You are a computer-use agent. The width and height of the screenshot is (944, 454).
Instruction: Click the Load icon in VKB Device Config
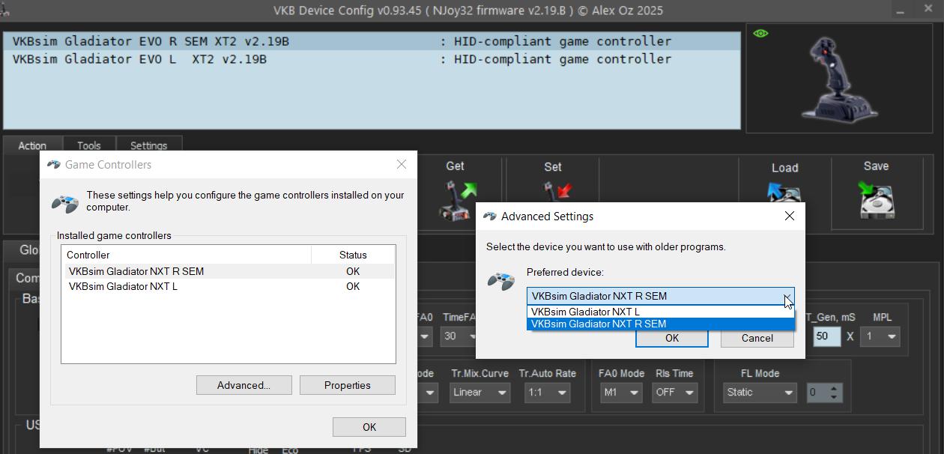tap(784, 193)
